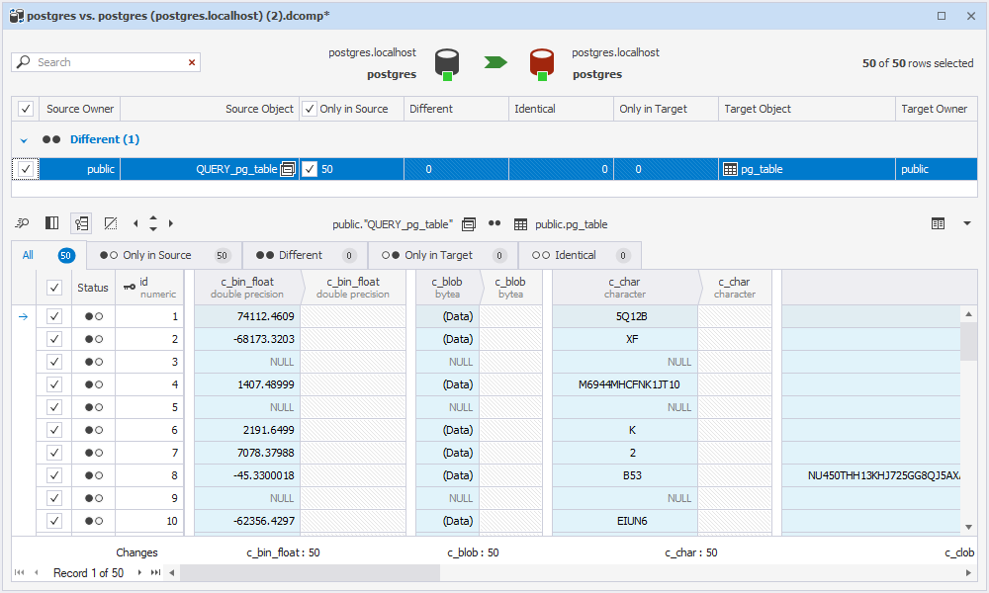
Task: Click the app document icon in title bar
Action: (x=17, y=16)
